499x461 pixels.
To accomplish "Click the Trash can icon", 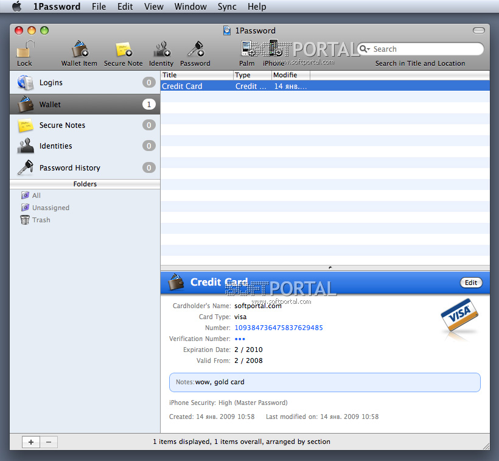I will click(x=25, y=220).
